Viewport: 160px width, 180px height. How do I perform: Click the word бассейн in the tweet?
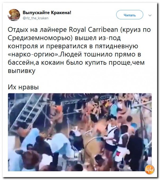coord(21,63)
